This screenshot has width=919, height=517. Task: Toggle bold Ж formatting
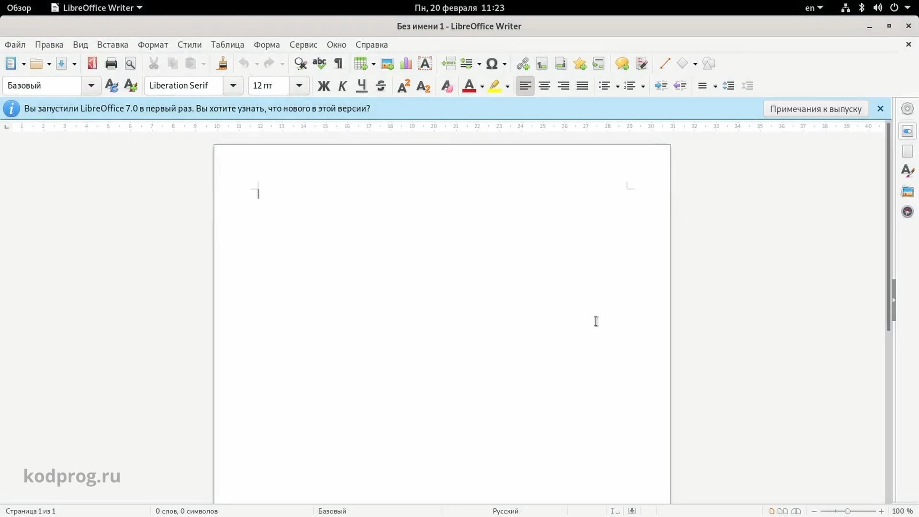click(x=324, y=86)
